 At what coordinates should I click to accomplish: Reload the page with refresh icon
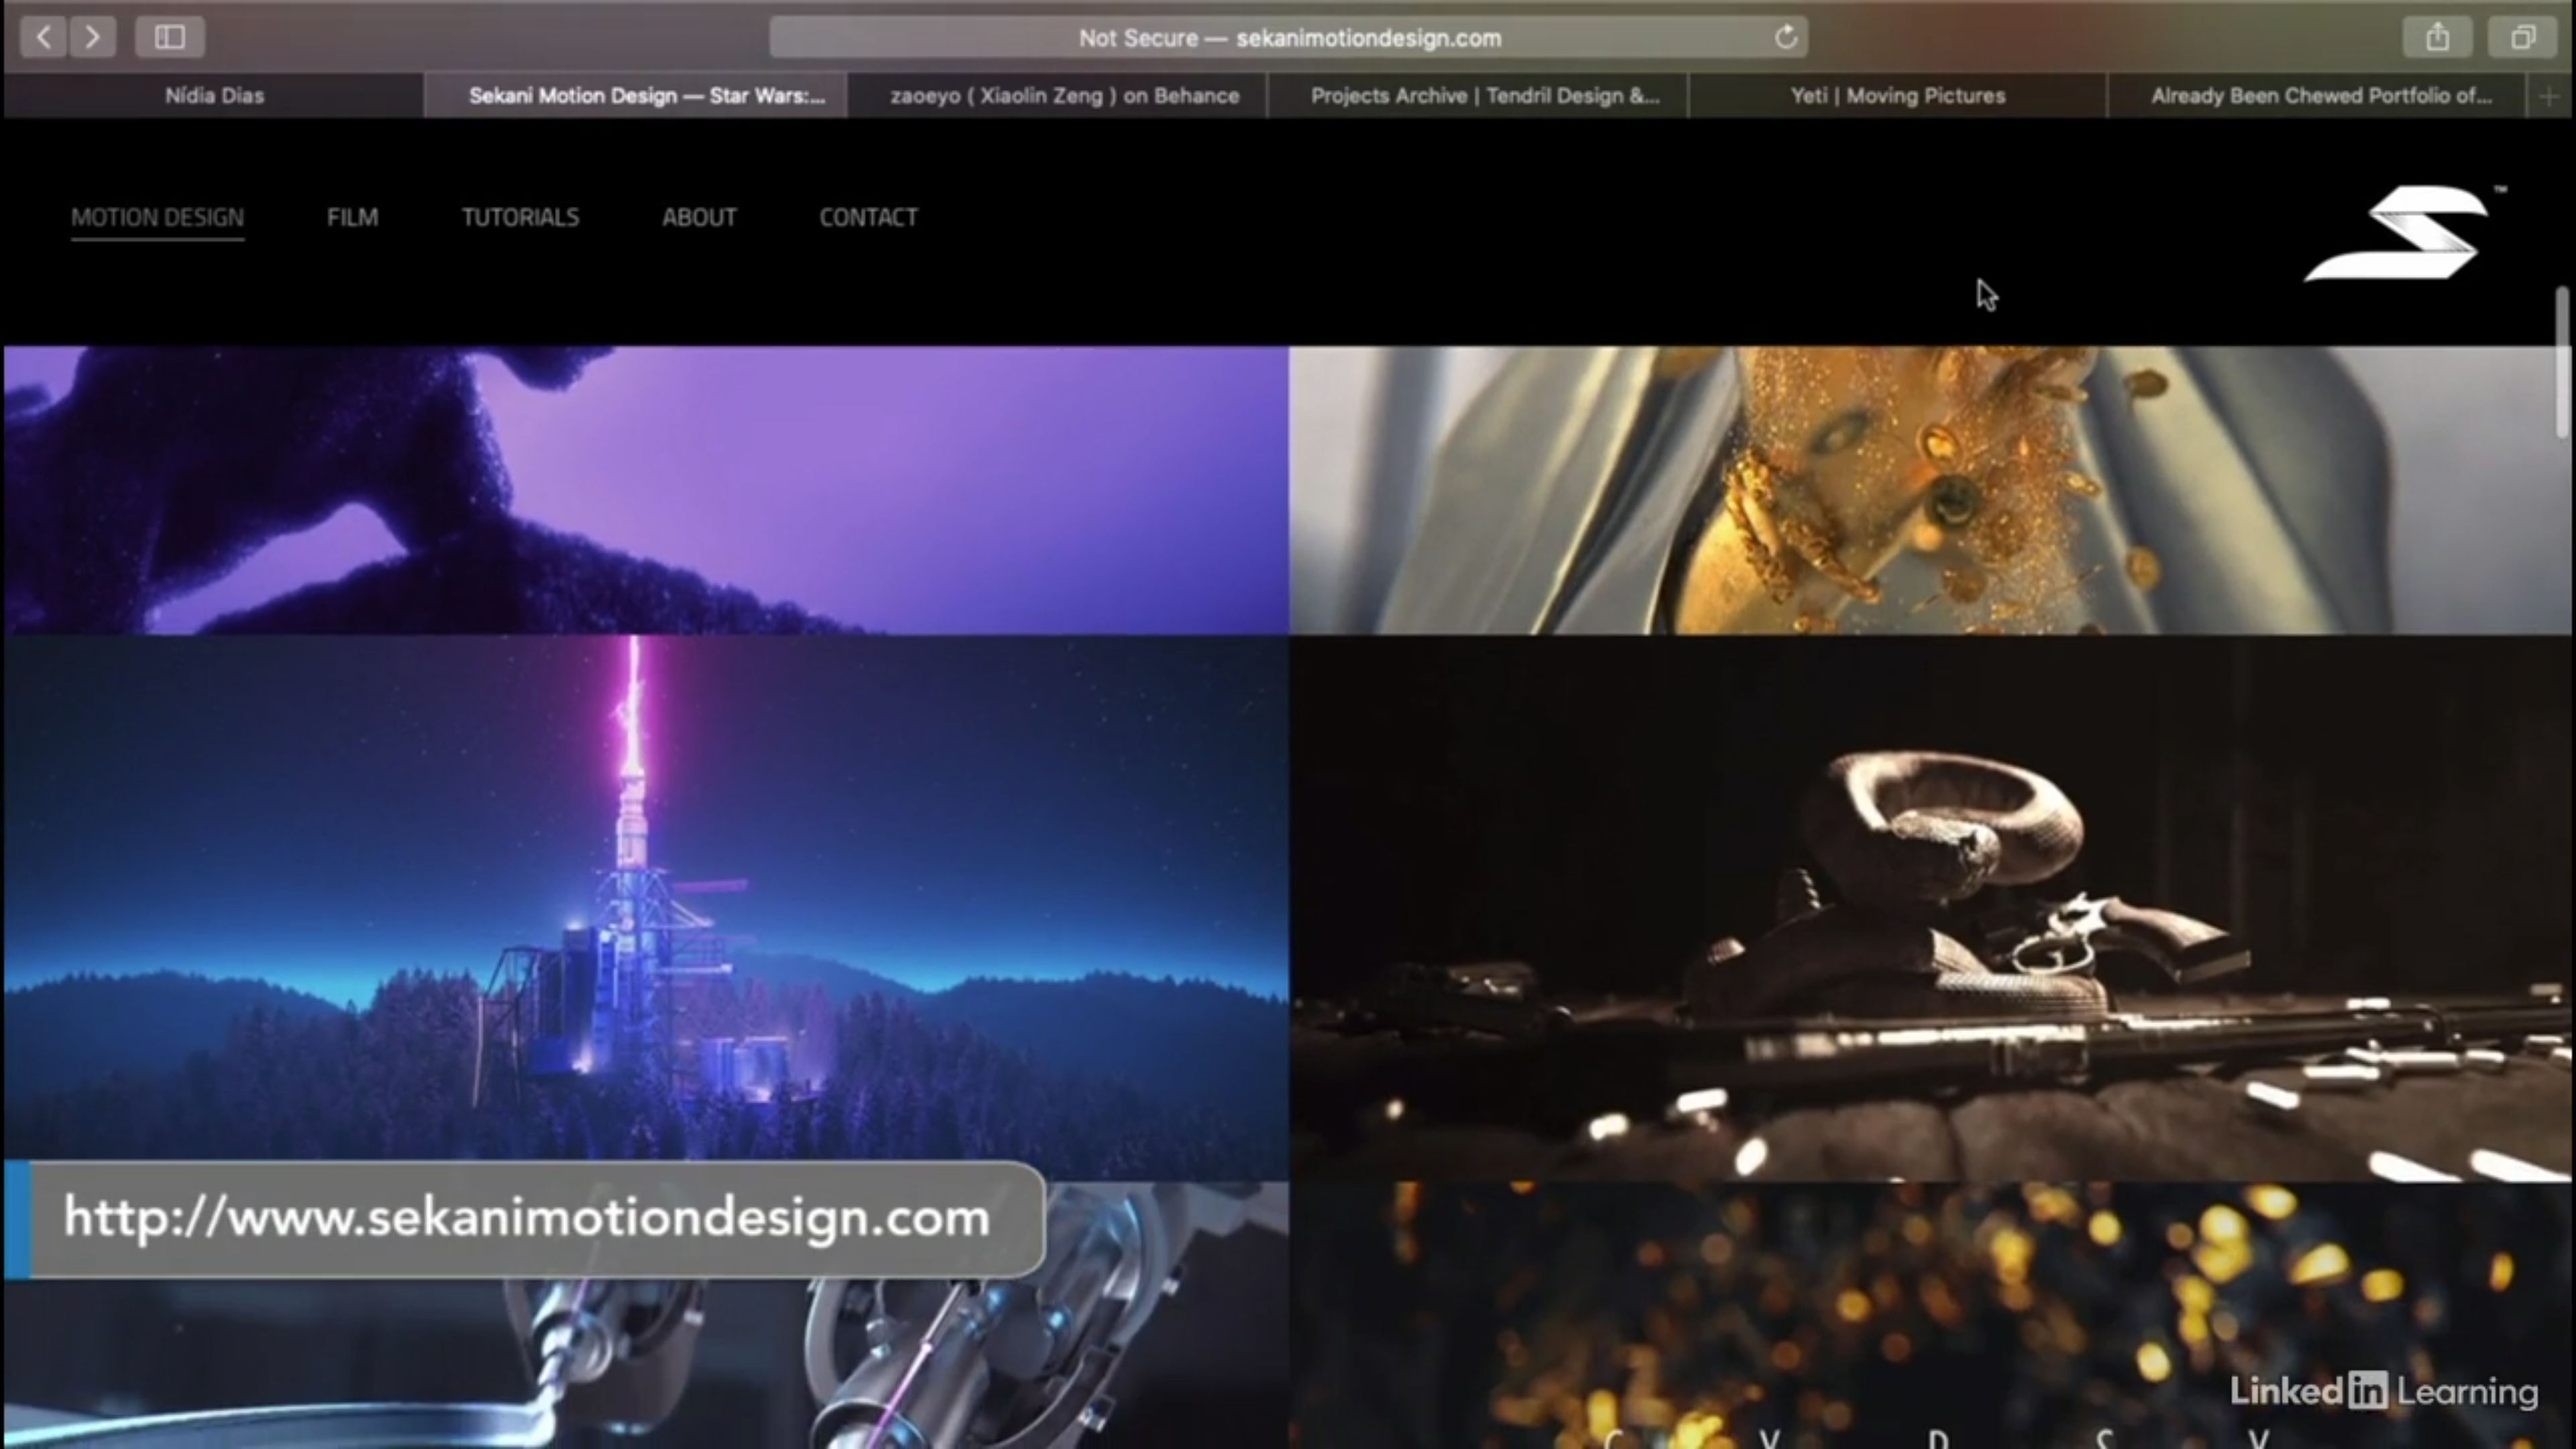(1785, 38)
